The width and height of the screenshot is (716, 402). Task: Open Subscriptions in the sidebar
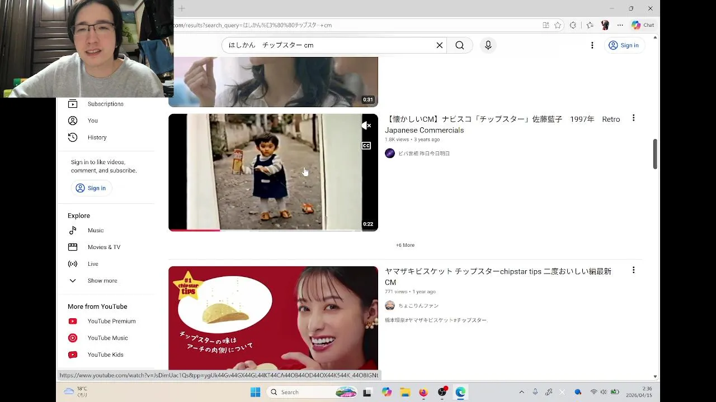point(105,104)
